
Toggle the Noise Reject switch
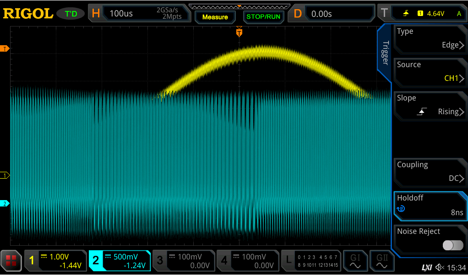(x=453, y=245)
